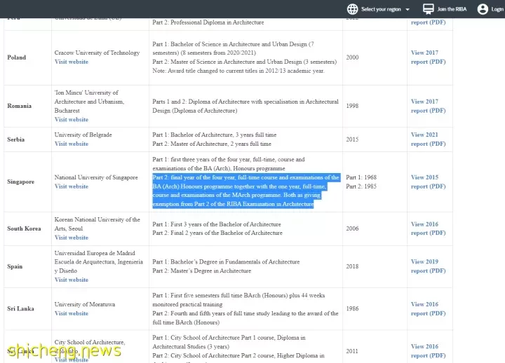Screen dimensions: 505x363
Task: Click Singapore's Part 2: 1985 text
Action: click(361, 186)
